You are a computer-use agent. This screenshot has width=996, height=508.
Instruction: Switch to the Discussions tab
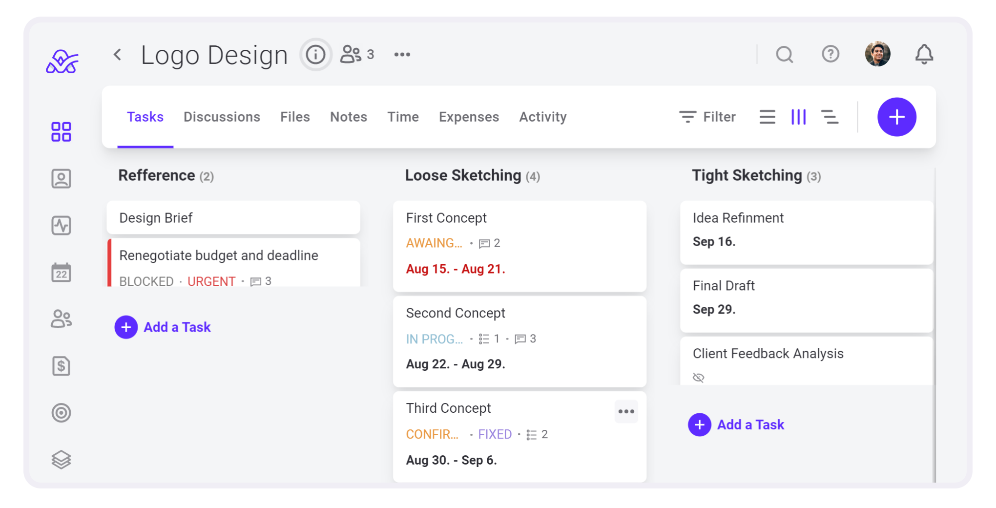222,117
